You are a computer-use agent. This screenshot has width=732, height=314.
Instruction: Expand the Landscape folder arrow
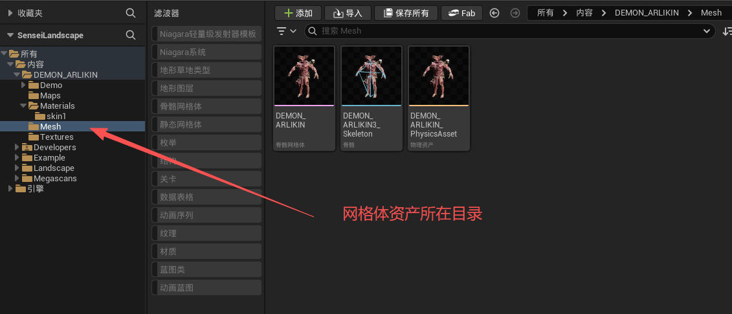pyautogui.click(x=17, y=168)
